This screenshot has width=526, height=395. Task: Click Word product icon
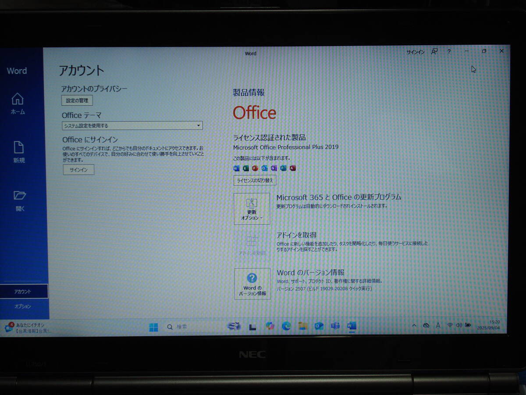tap(236, 168)
